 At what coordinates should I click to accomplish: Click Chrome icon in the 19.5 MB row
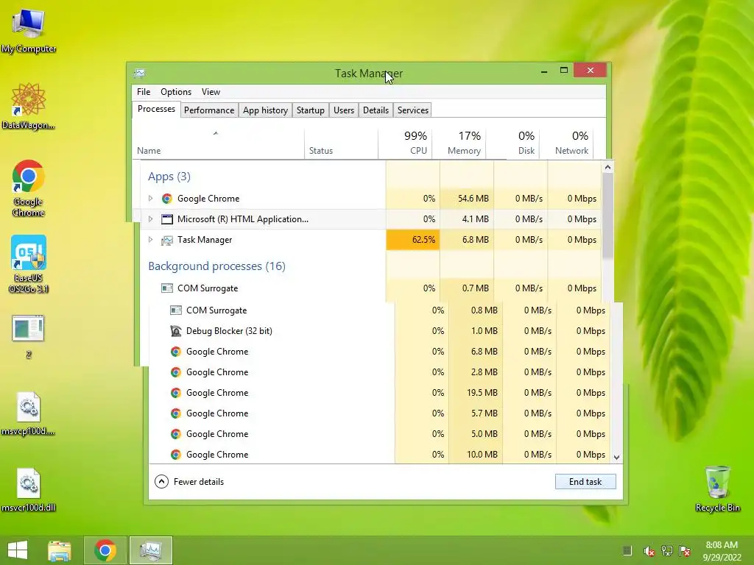176,393
